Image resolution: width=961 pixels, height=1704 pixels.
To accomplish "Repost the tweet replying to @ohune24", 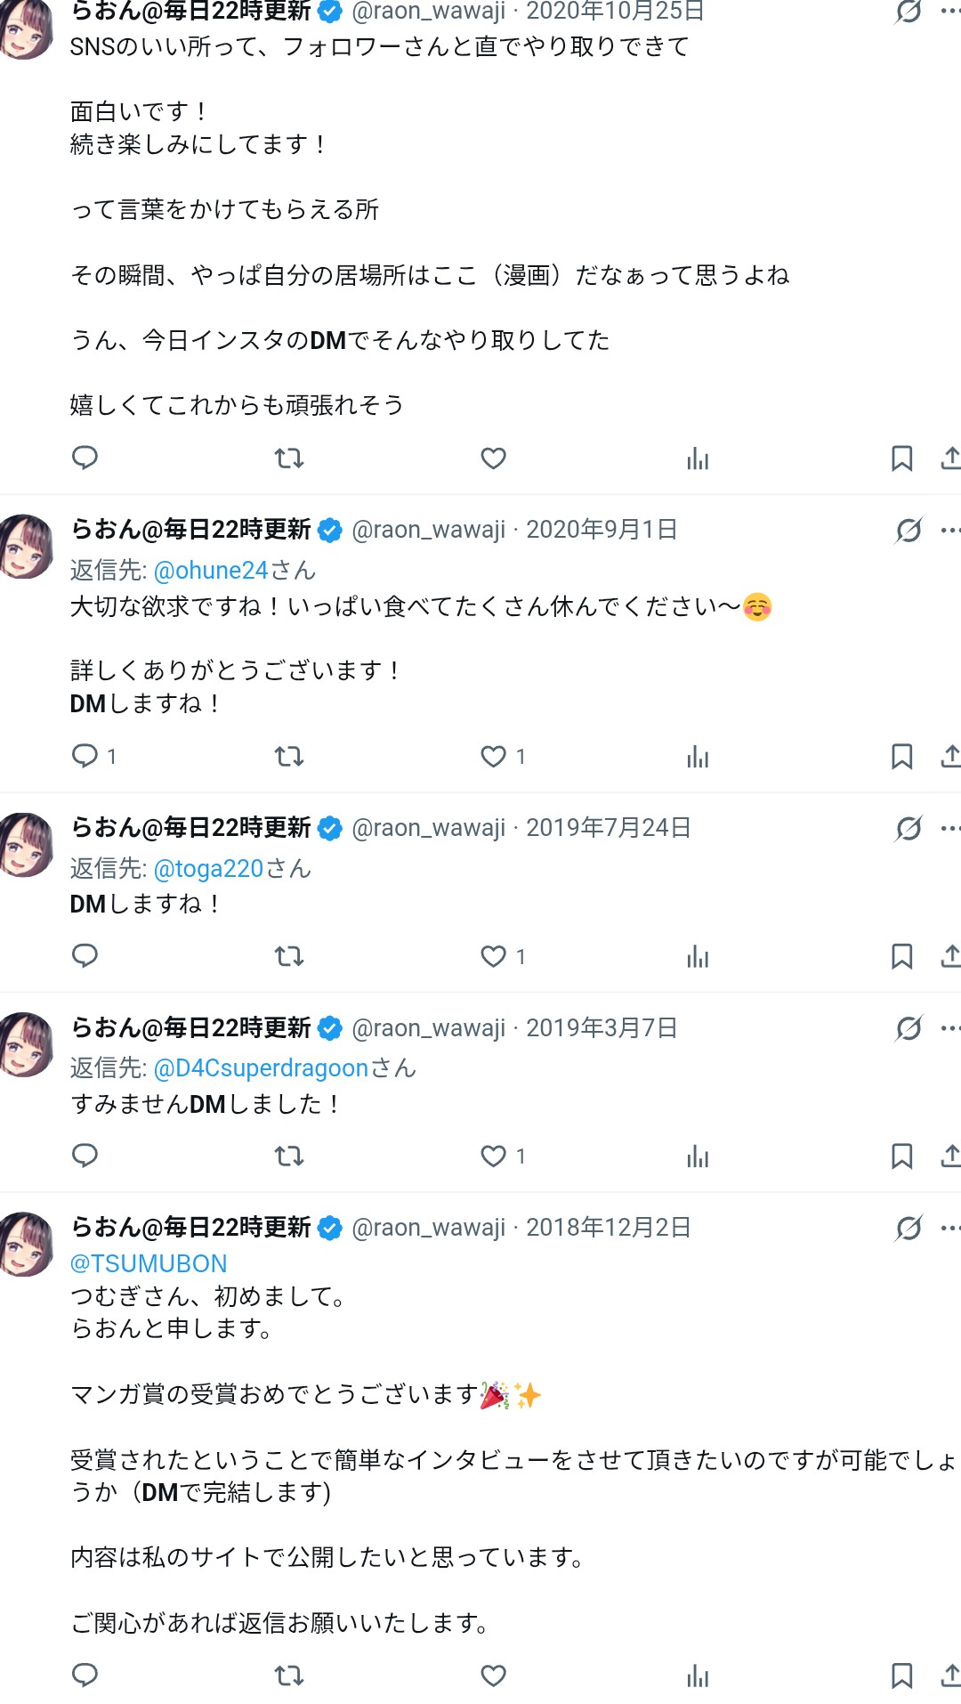I will (289, 757).
